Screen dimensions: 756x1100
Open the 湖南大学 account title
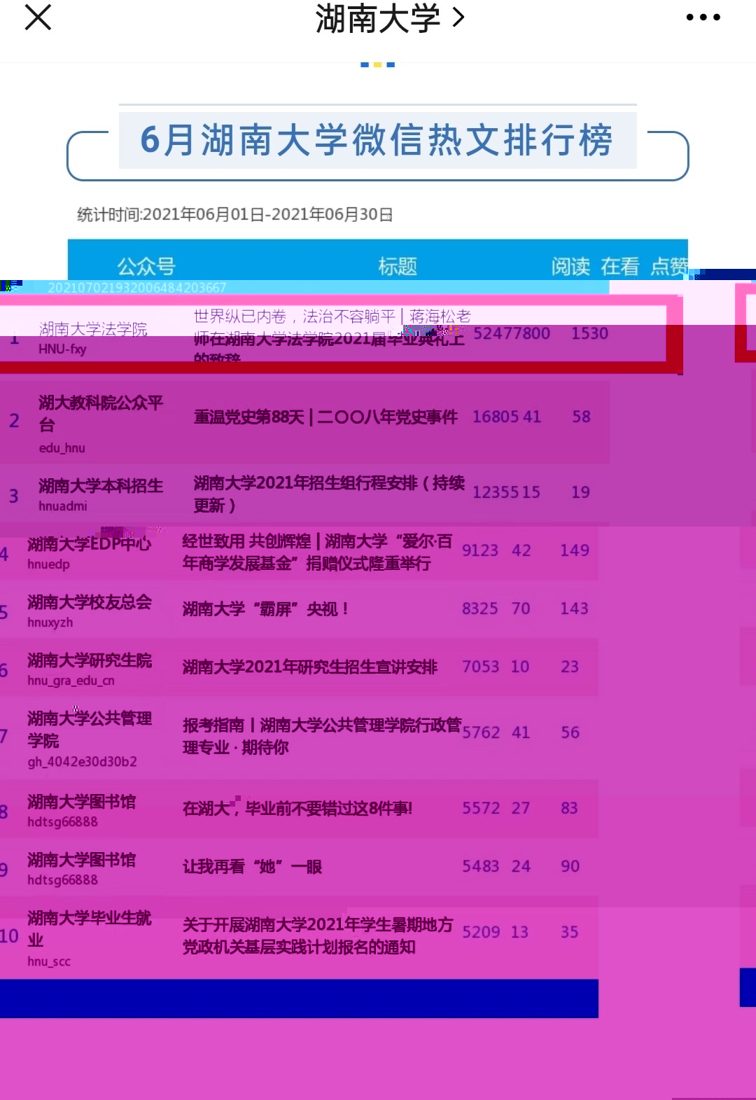point(377,18)
